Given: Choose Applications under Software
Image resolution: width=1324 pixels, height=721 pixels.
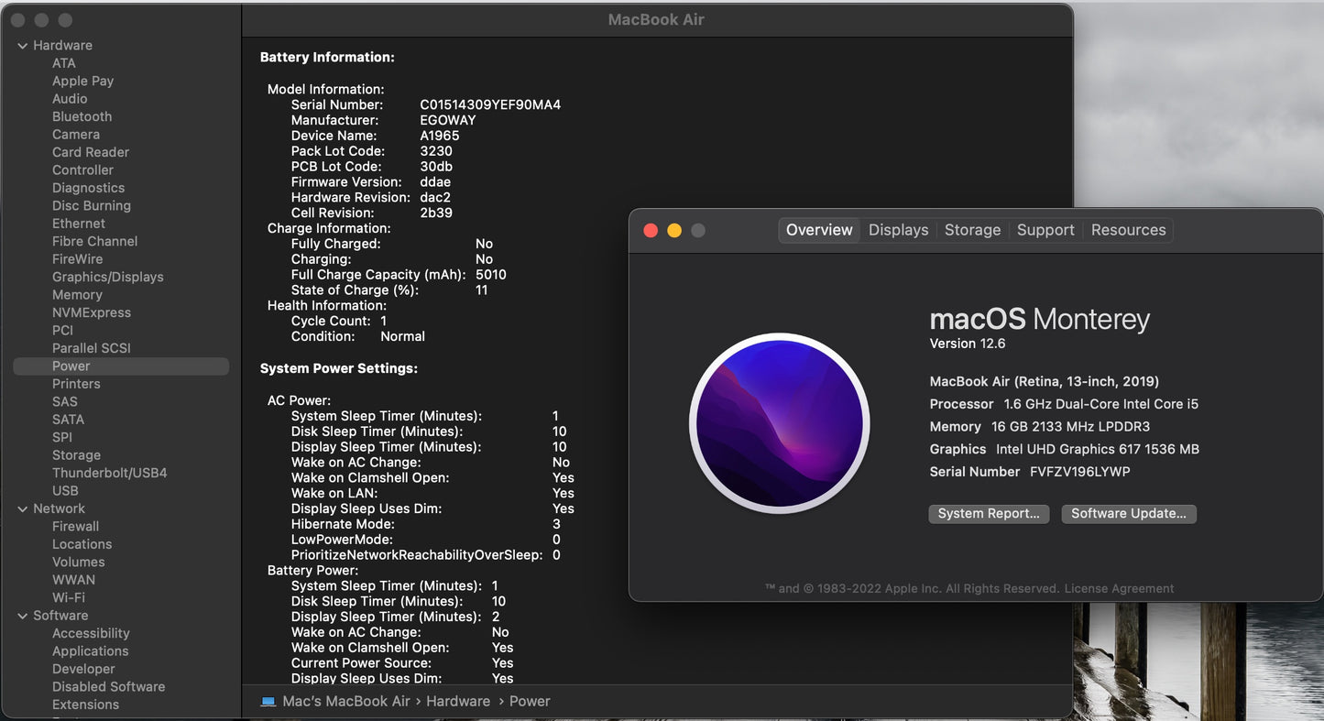Looking at the screenshot, I should (x=90, y=651).
